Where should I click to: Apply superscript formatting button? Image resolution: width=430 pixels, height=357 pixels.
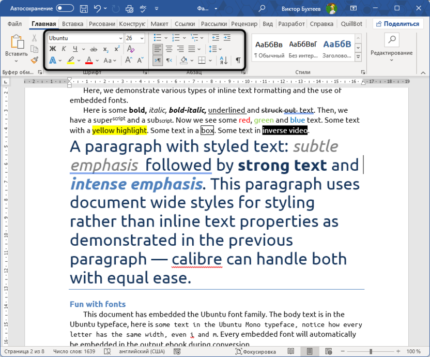tap(117, 49)
